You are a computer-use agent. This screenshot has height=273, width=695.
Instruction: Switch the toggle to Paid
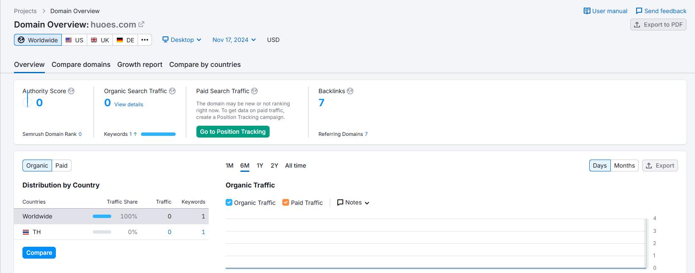coord(61,165)
